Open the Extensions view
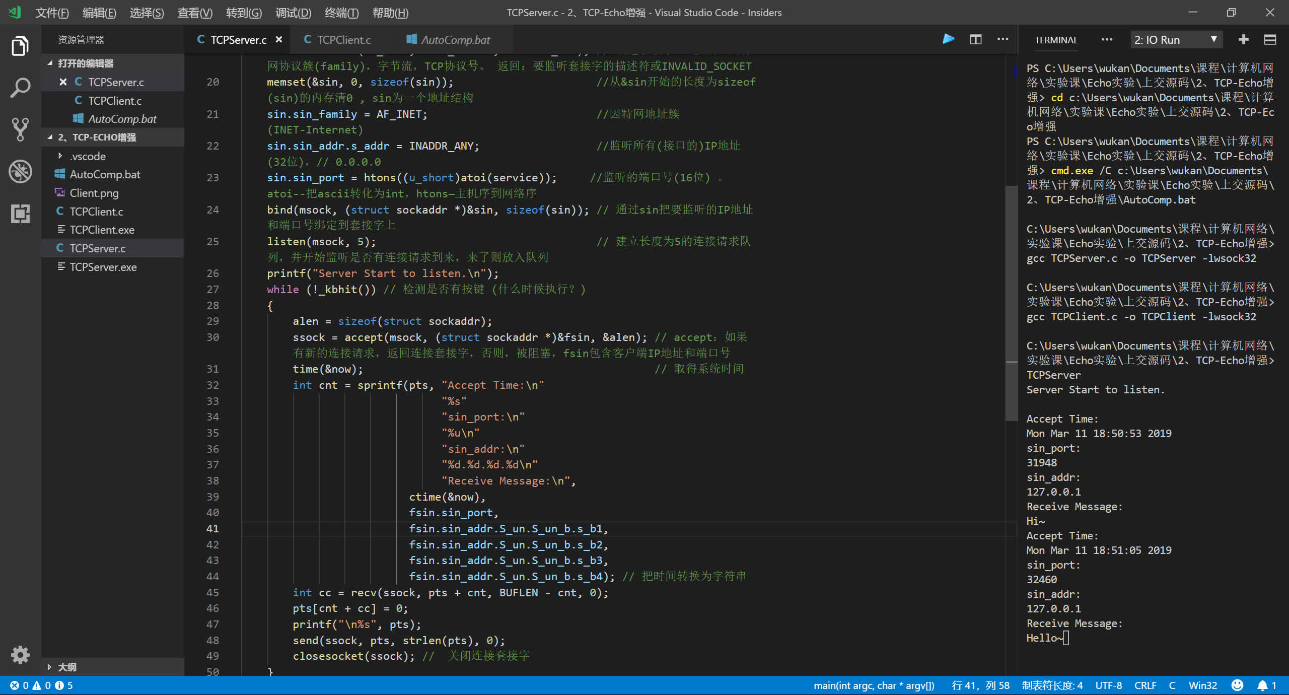Screen dimensions: 1289x695 pyautogui.click(x=20, y=214)
